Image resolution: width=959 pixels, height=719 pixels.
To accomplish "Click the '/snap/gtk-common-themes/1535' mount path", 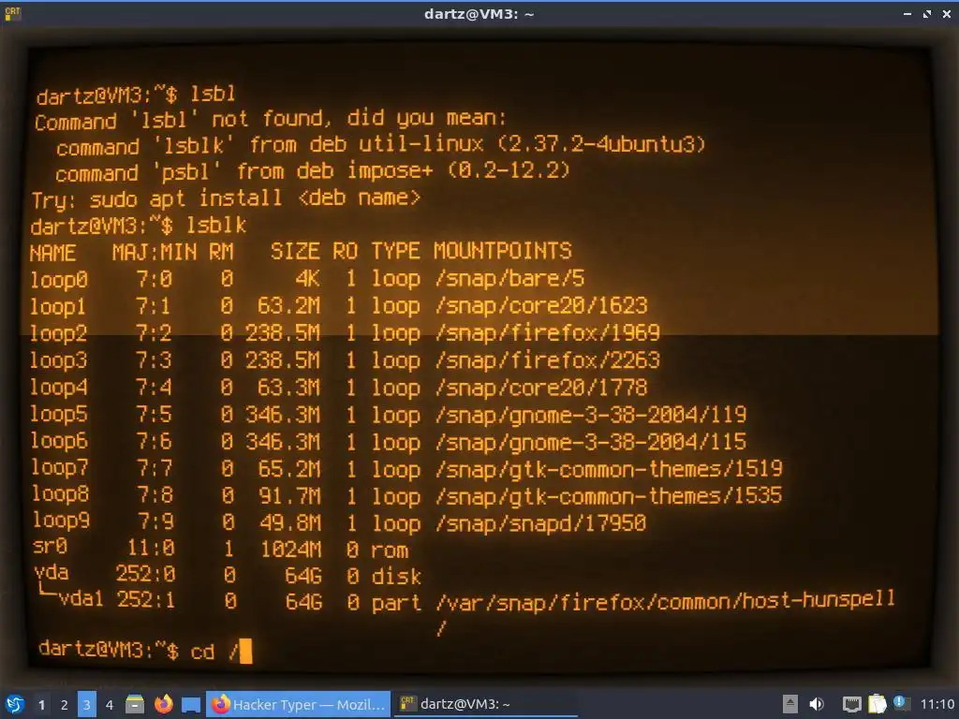I will [609, 495].
